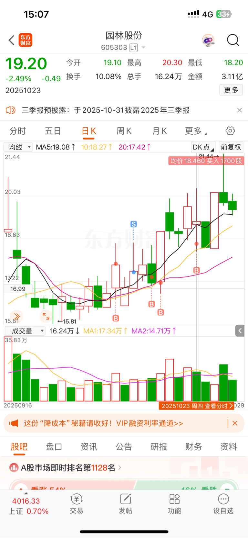Expand the 更多 chart period menu
This screenshot has width=248, height=538.
[196, 131]
